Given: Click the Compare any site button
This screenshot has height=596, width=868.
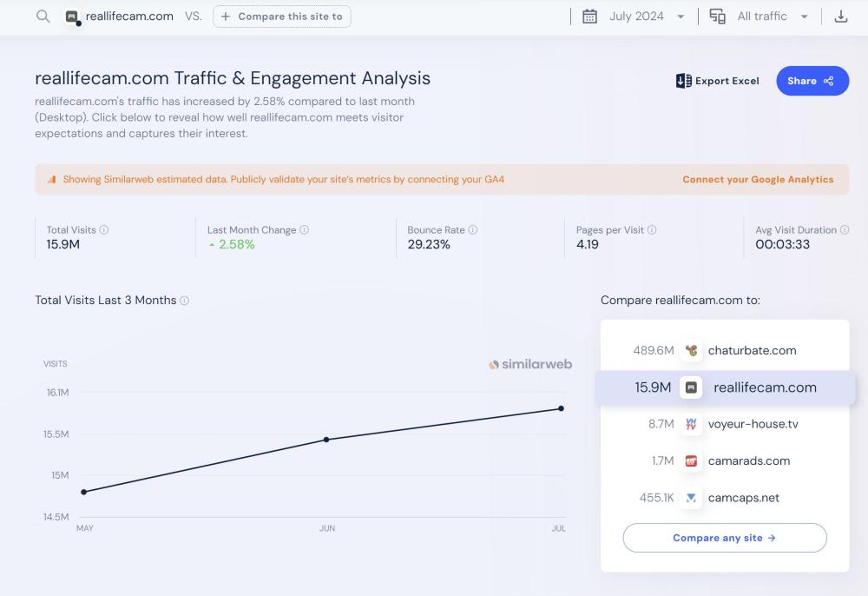Looking at the screenshot, I should pyautogui.click(x=724, y=538).
